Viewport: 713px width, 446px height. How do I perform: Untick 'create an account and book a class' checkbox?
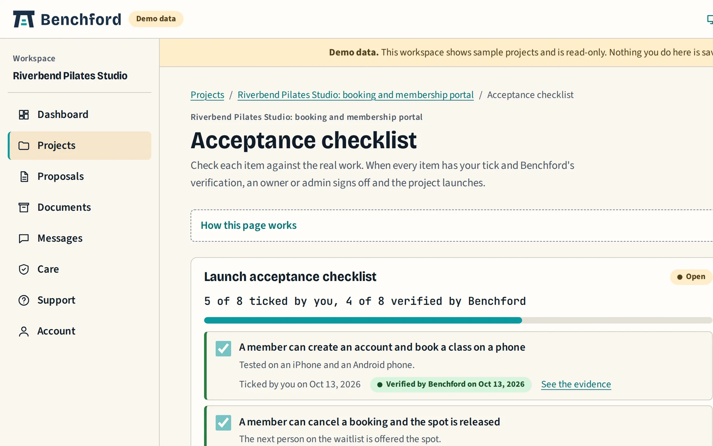pyautogui.click(x=223, y=349)
